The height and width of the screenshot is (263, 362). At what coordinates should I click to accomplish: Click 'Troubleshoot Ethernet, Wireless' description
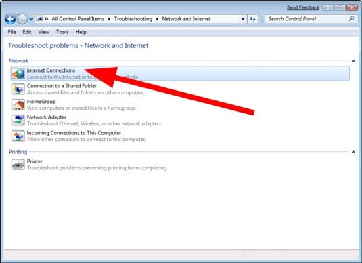pyautogui.click(x=95, y=124)
